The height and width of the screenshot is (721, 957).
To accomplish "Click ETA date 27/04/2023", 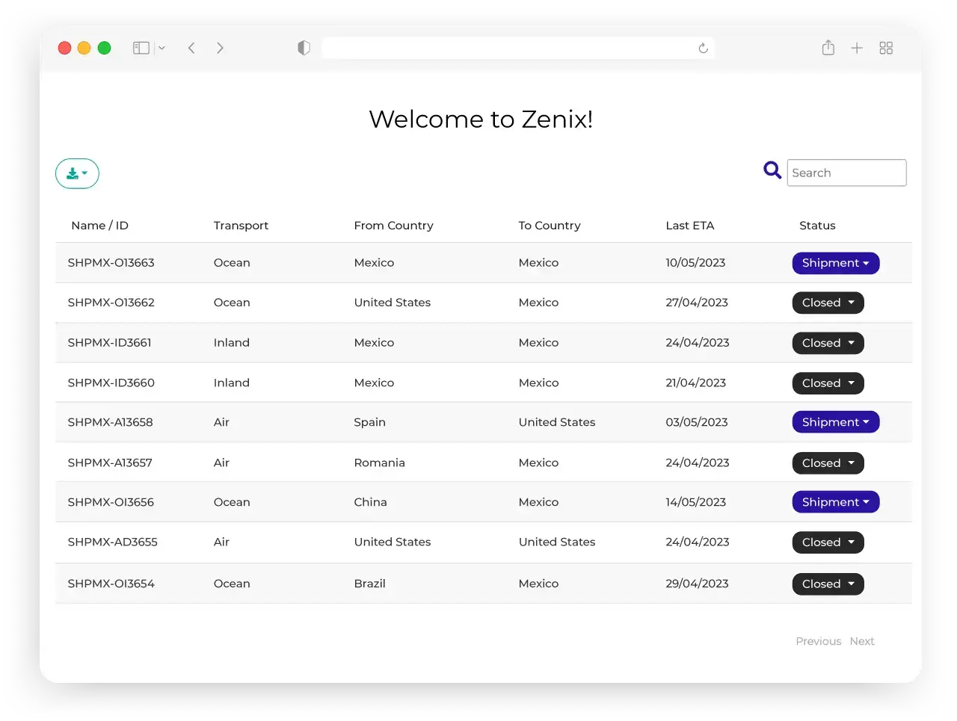I will [x=697, y=303].
